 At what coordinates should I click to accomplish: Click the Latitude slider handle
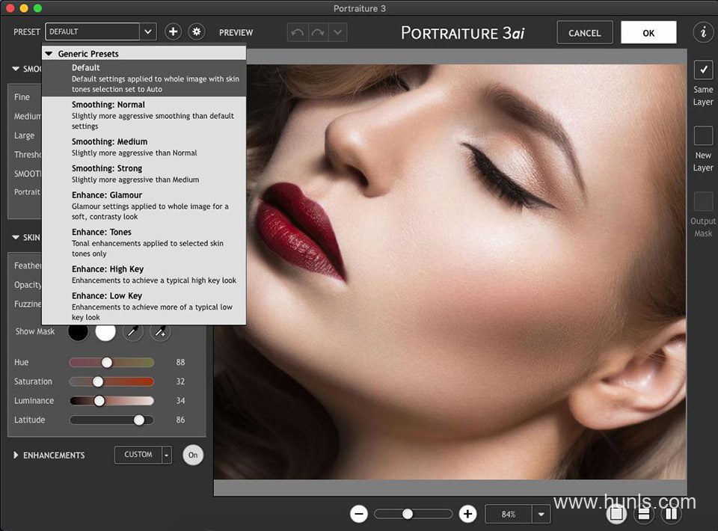click(139, 420)
